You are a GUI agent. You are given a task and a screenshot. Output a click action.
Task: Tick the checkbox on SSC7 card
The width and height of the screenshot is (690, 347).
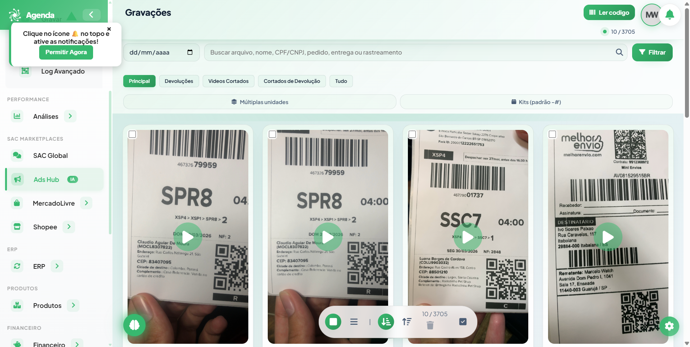412,134
